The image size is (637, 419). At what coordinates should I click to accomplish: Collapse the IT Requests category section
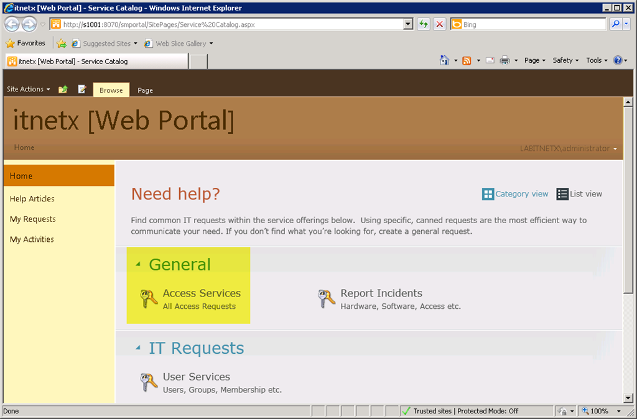pyautogui.click(x=138, y=349)
